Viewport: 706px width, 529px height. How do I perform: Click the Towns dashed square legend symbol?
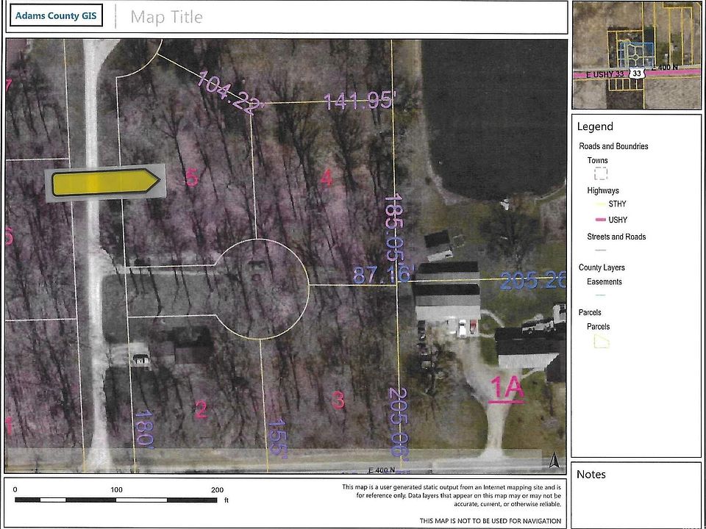coord(601,174)
